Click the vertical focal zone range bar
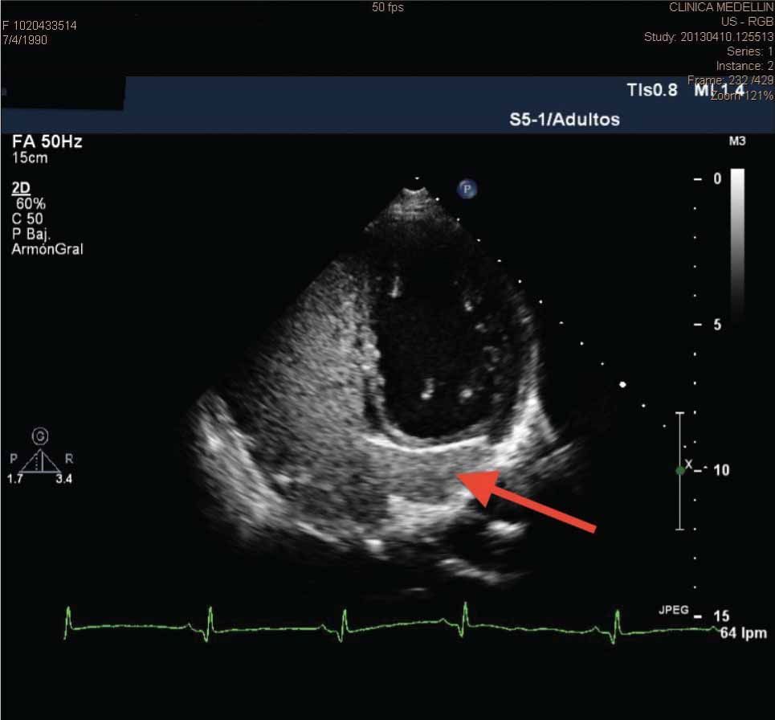Screen dimensions: 775x720 679,470
